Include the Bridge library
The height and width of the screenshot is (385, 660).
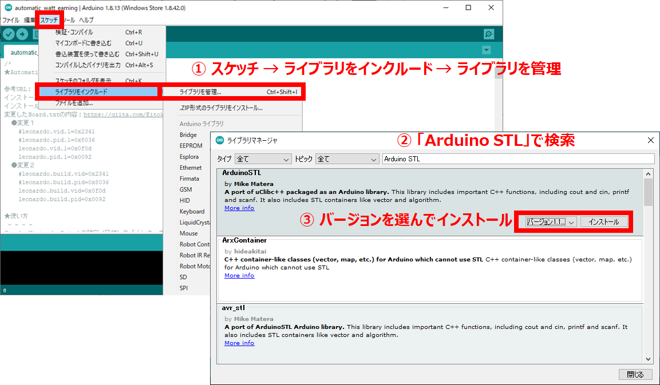188,134
